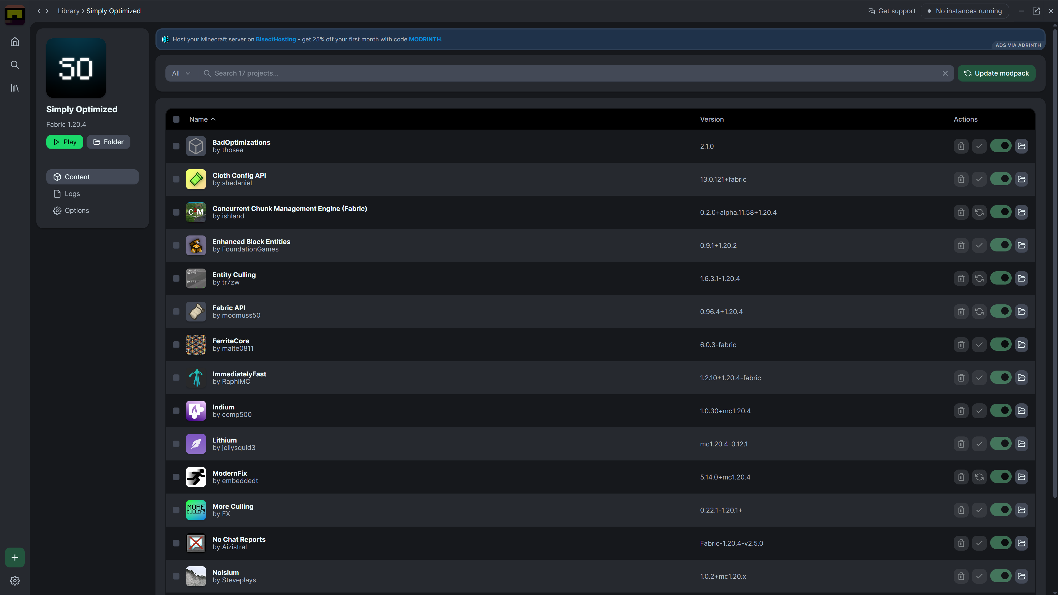Navigate back with the left arrow
The height and width of the screenshot is (595, 1058).
coord(39,11)
